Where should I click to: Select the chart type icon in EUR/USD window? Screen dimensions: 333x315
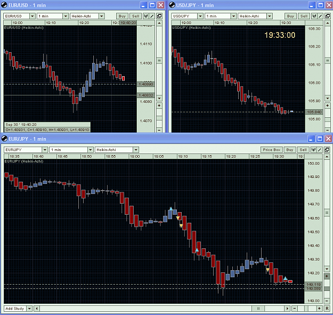click(x=145, y=16)
